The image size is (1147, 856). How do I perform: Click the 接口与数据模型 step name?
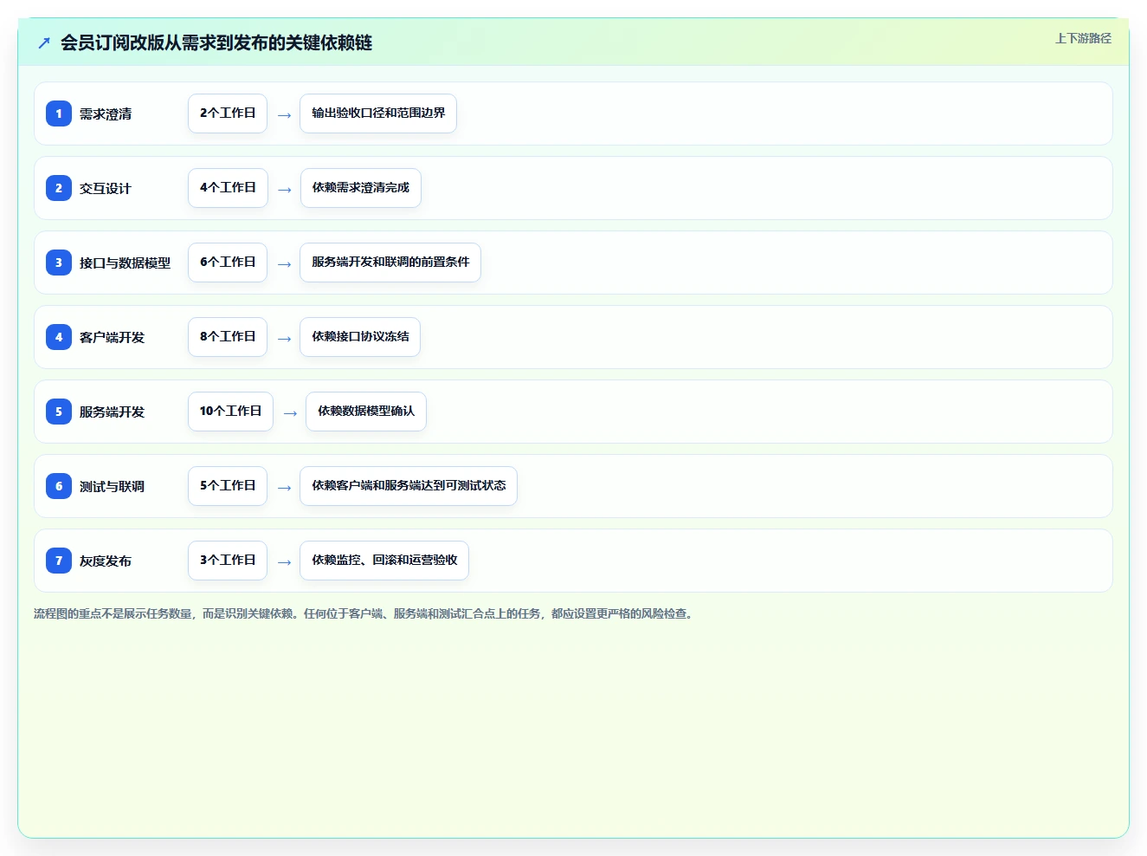tap(125, 263)
